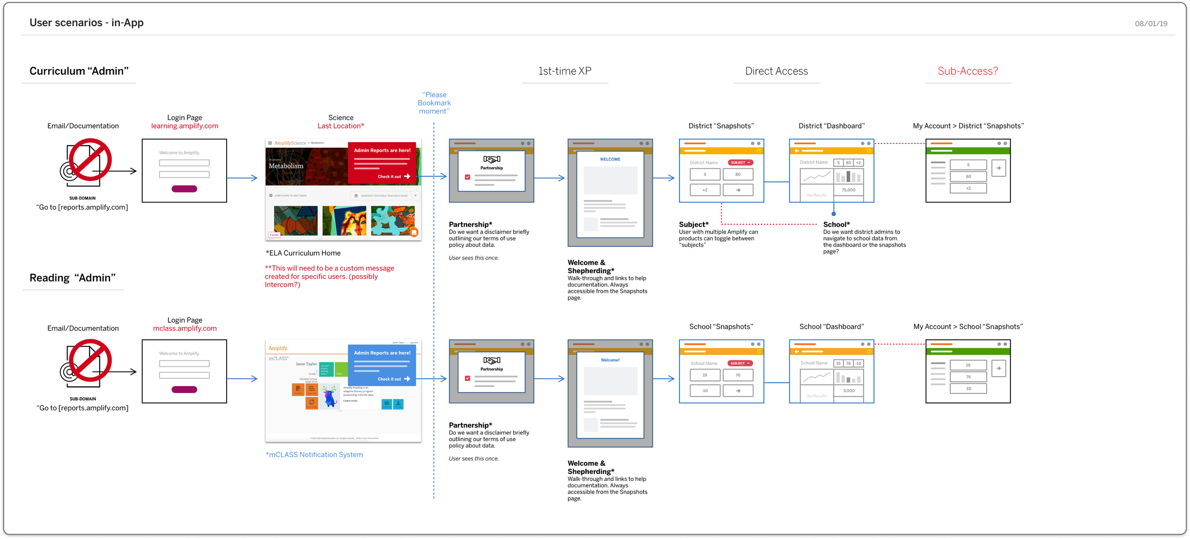Image resolution: width=1190 pixels, height=539 pixels.
Task: Open the orange chat bubble on Science page
Action: click(414, 232)
